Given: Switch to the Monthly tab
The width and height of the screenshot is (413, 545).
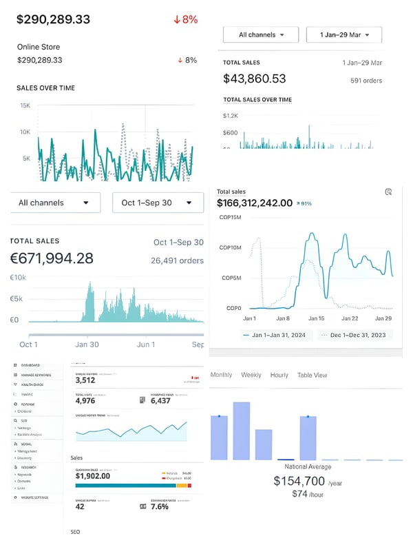Looking at the screenshot, I should (x=221, y=375).
